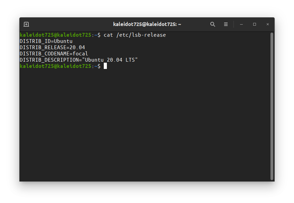The height and width of the screenshot is (203, 294).
Task: Click the white block cursor at the prompt
Action: click(x=105, y=66)
